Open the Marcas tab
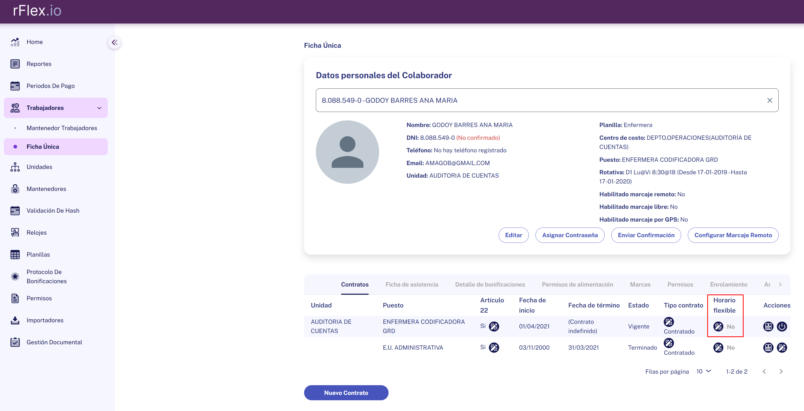 pyautogui.click(x=640, y=284)
